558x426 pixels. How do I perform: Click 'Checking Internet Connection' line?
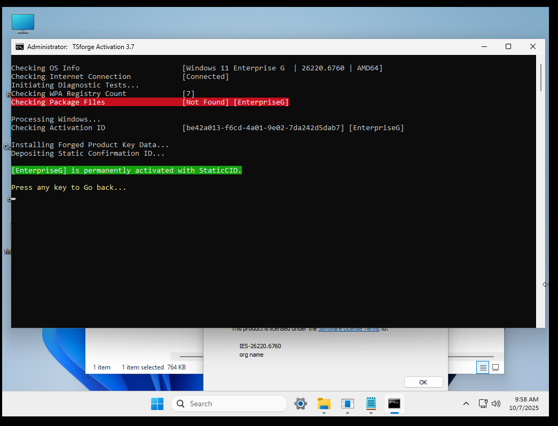(x=120, y=77)
